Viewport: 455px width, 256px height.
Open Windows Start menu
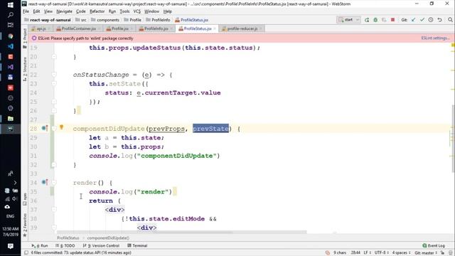click(x=11, y=5)
